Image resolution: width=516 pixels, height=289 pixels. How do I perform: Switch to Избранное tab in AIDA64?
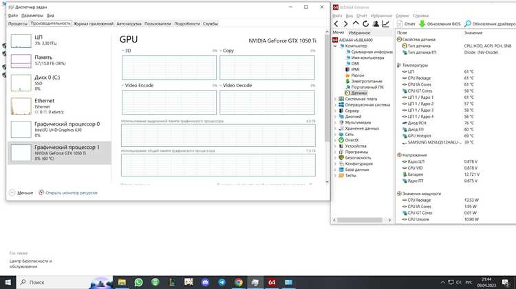pyautogui.click(x=359, y=33)
